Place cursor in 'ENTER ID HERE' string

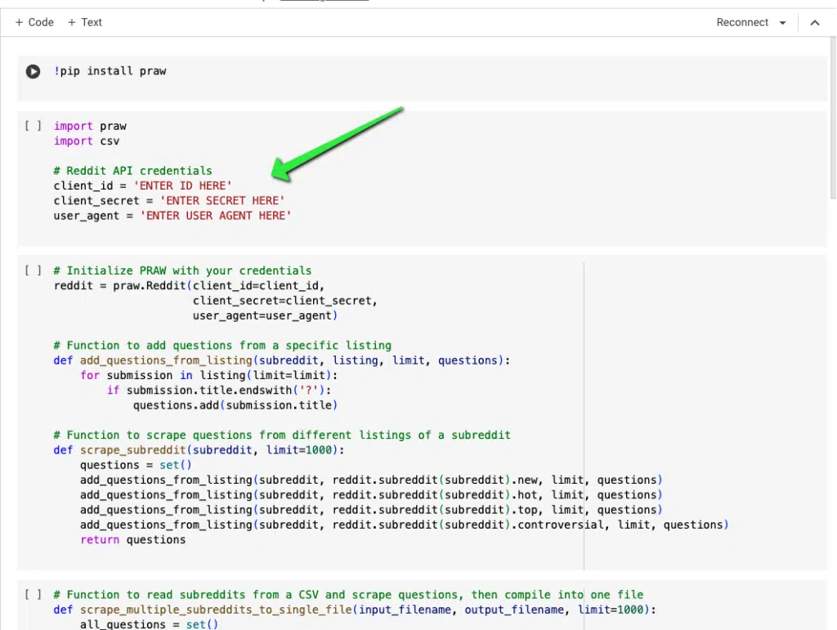click(182, 185)
